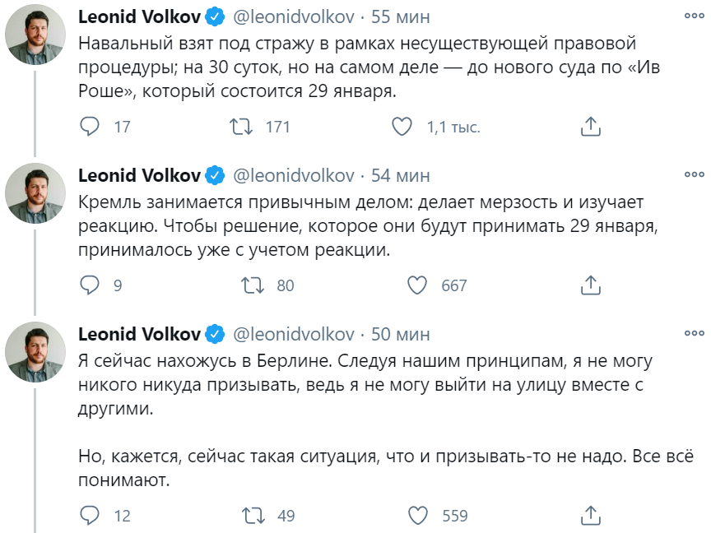Like the tweet with 1,1 тыс. likes
Image resolution: width=711 pixels, height=533 pixels.
pyautogui.click(x=401, y=127)
